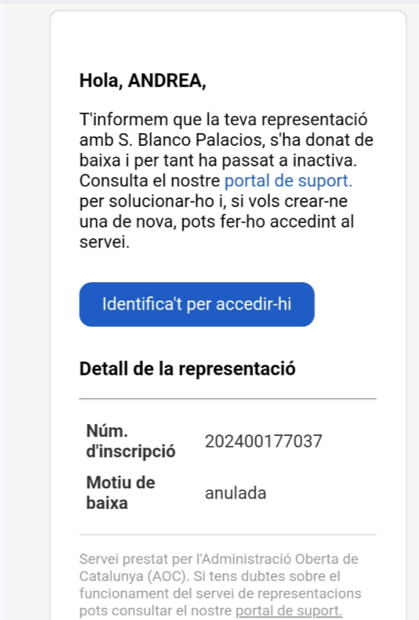Click the grey margin left of the message card
Image resolution: width=419 pixels, height=620 pixels.
coord(27,316)
